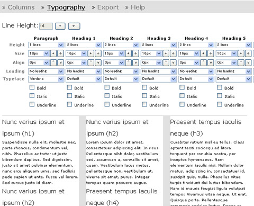Open Heading 1 Leading dropdown
This screenshot has width=254, height=206.
tap(84, 71)
